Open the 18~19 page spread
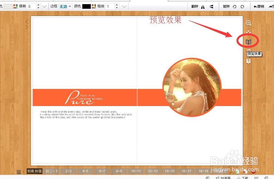This screenshot has width=274, height=179. (x=203, y=171)
